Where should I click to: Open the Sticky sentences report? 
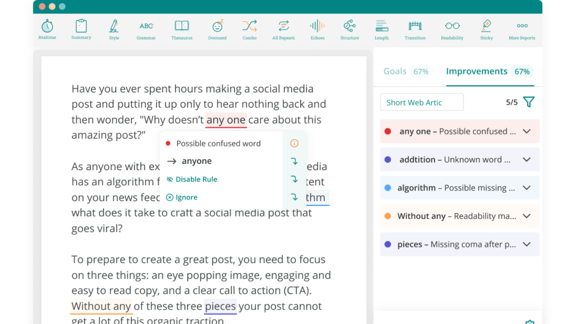(486, 29)
